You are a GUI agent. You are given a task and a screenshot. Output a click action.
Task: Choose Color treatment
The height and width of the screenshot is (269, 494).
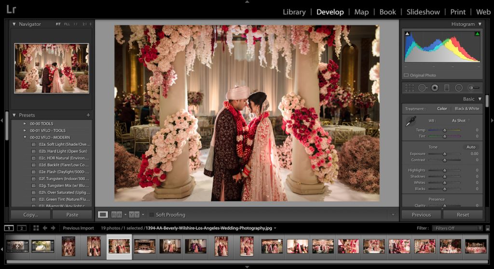[442, 109]
